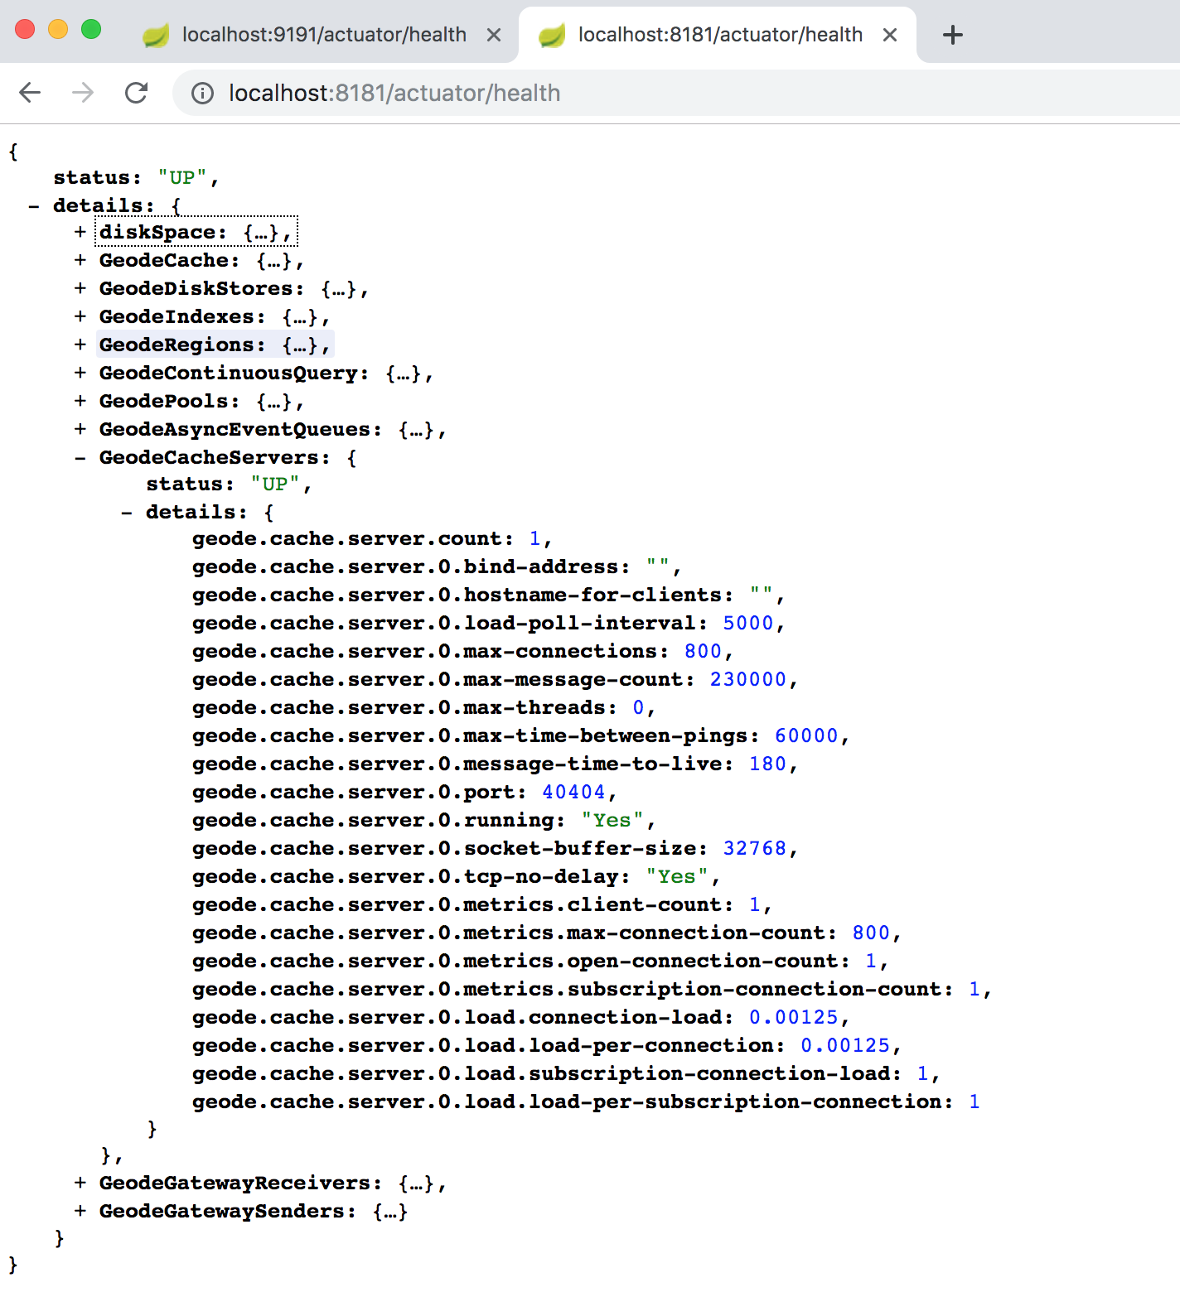The height and width of the screenshot is (1292, 1180).
Task: Click the load.subscription-connection-load key
Action: pyautogui.click(x=547, y=1074)
